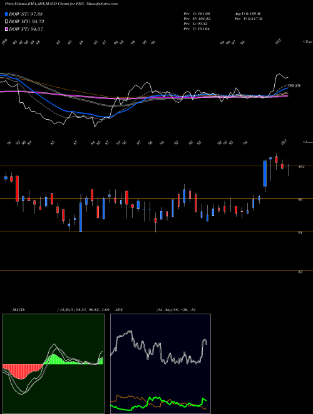Click inside the green MACD histogram panel
The image size is (313, 414).
[53, 364]
